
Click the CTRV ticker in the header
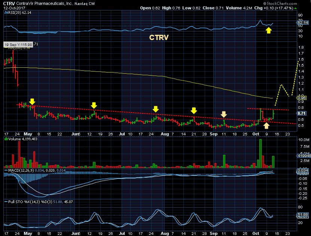(x=9, y=4)
